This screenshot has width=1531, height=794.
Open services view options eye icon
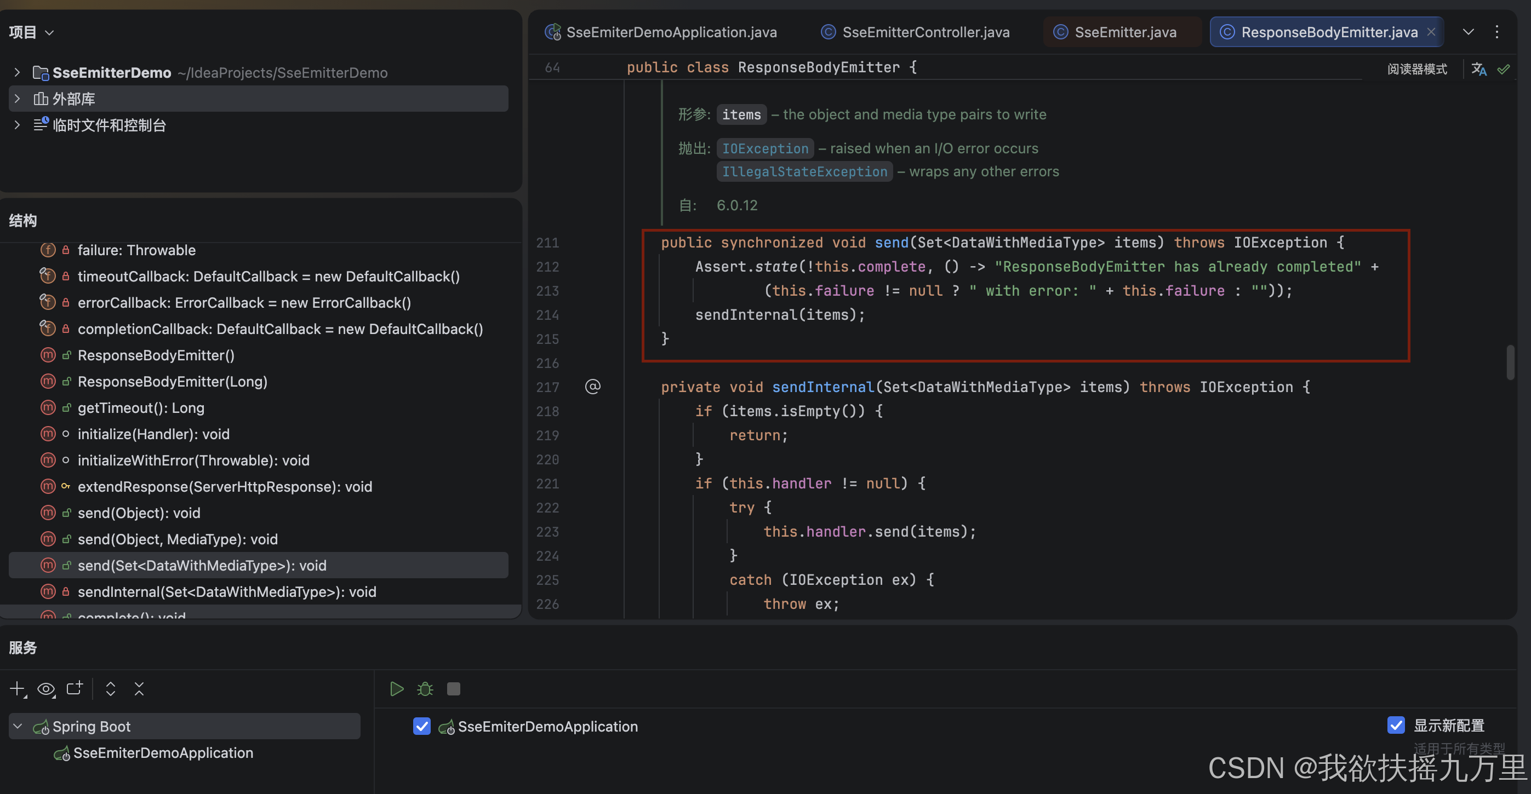pyautogui.click(x=46, y=688)
